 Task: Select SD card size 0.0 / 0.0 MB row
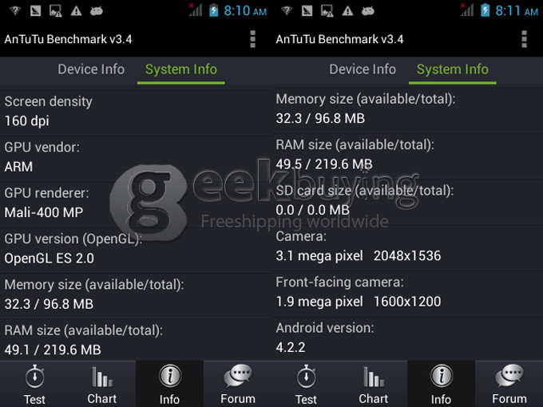[x=407, y=201]
